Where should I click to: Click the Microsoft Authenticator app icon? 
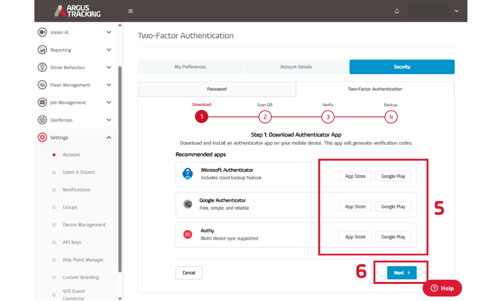pyautogui.click(x=188, y=174)
